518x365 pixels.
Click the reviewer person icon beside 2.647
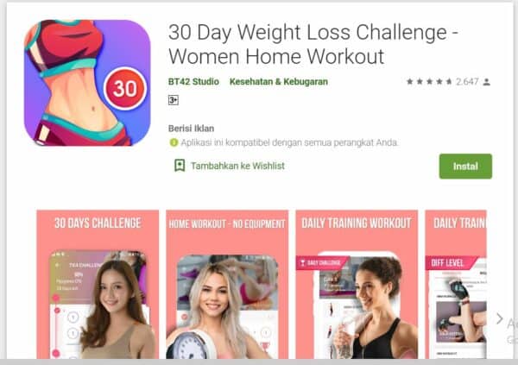pos(486,82)
